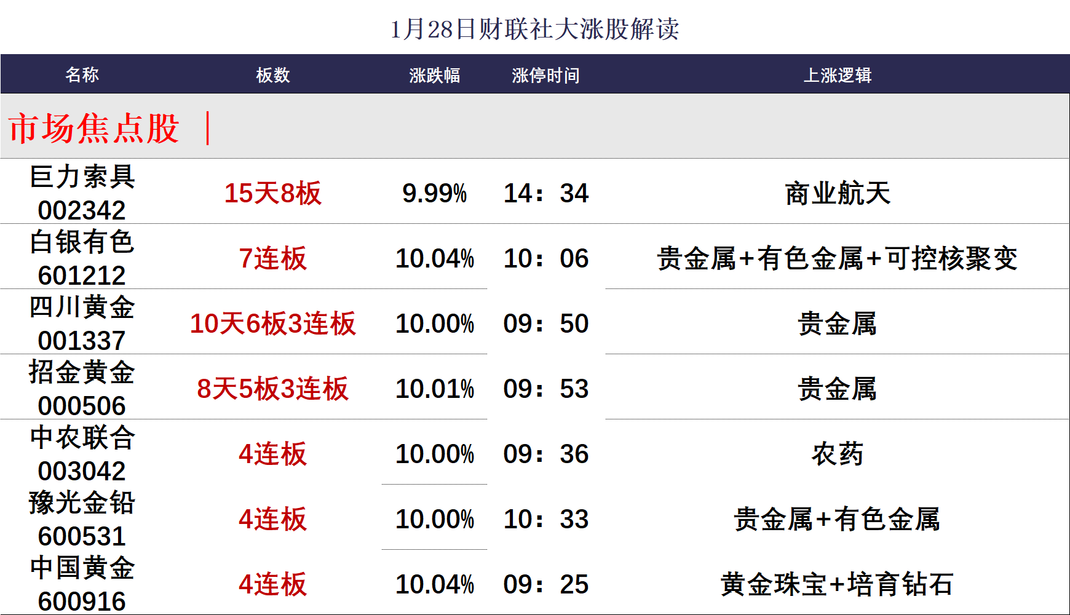Select the 上涨逻辑 column header
Viewport: 1070px width, 615px height.
837,75
